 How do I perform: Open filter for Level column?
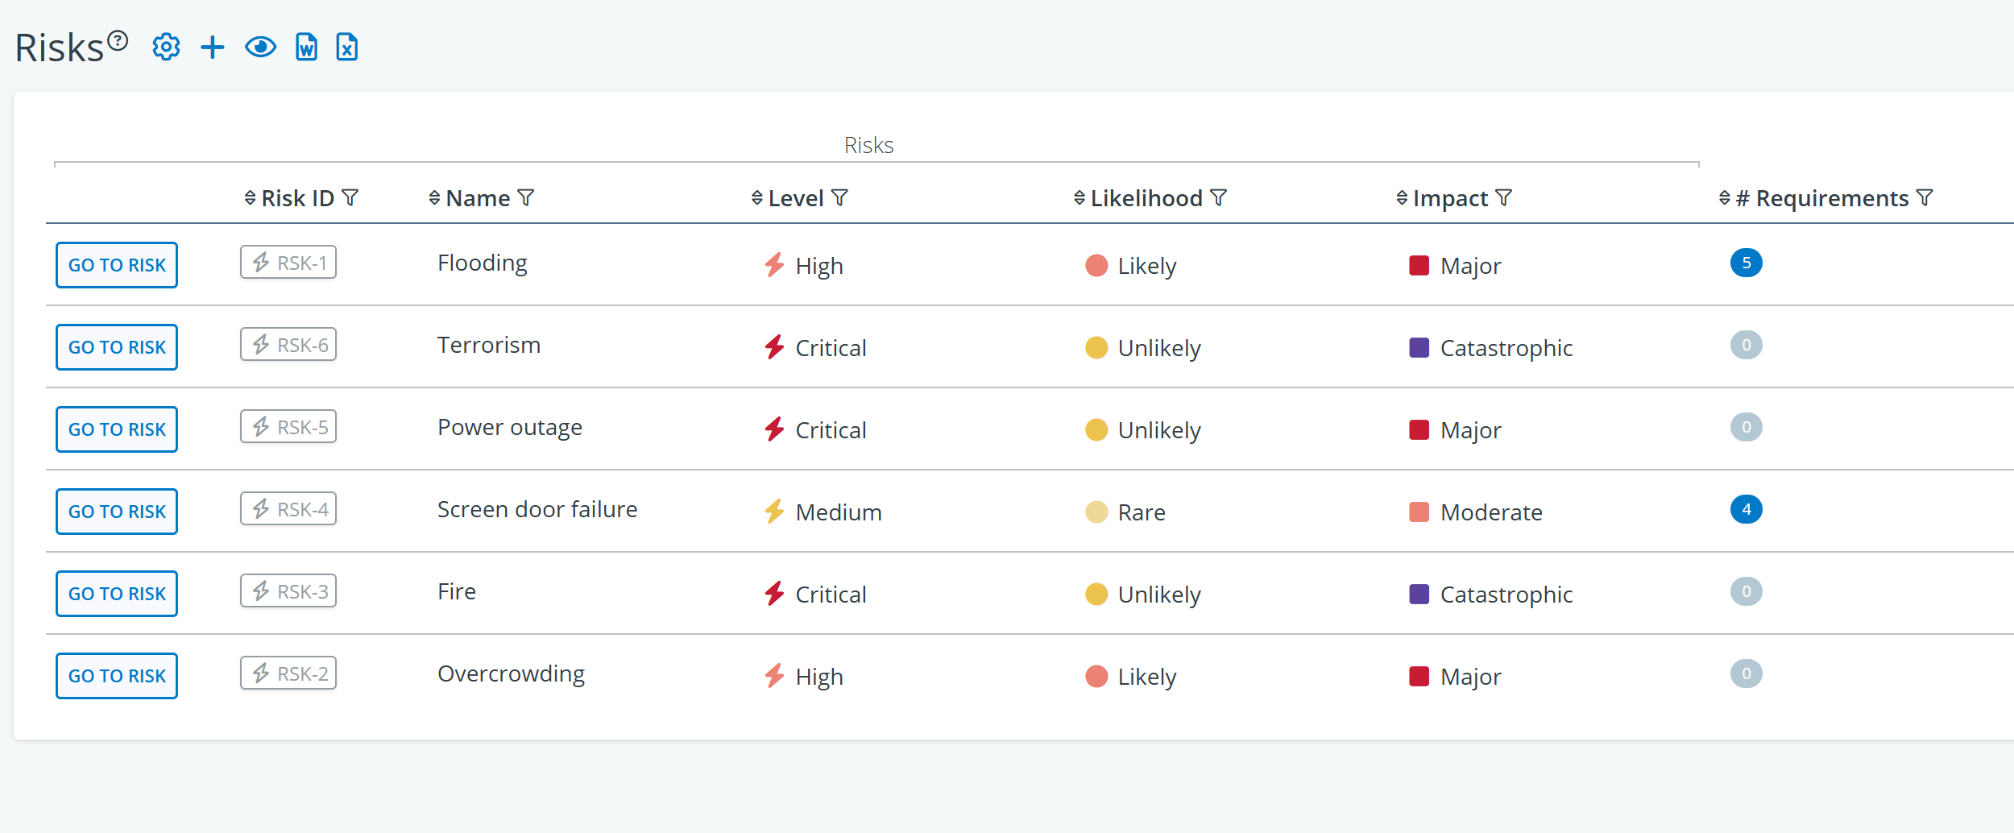[839, 198]
